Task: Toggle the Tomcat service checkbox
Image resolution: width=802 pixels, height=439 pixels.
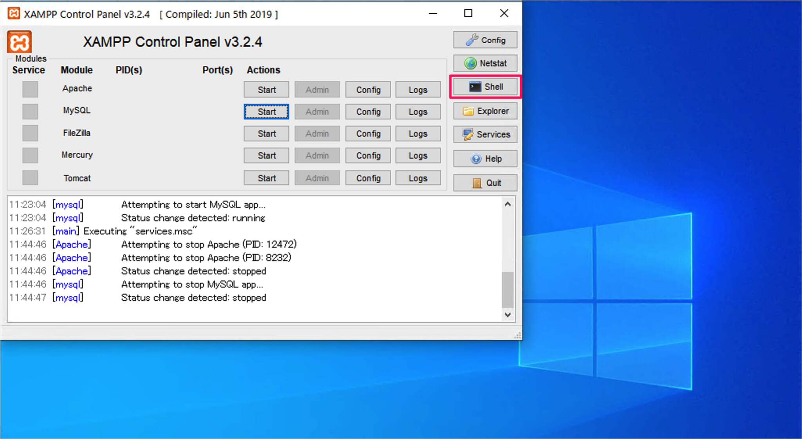Action: (x=30, y=178)
